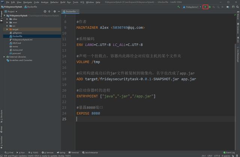Collapse all tree nodes in Project panel

[49, 12]
